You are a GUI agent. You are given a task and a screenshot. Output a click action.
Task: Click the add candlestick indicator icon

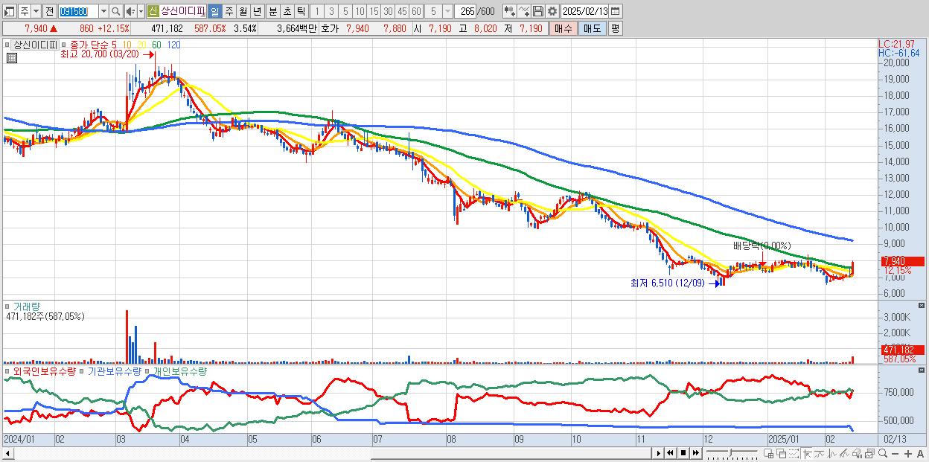pyautogui.click(x=510, y=11)
